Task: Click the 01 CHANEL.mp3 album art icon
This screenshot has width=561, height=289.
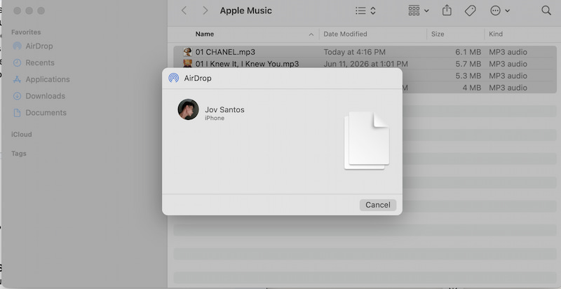Action: coord(187,52)
